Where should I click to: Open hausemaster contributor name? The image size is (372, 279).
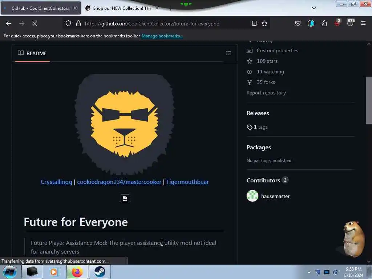[x=275, y=196]
